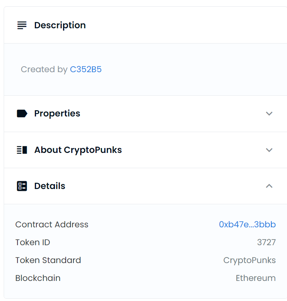
Task: Click the Description heading
Action: pos(60,25)
